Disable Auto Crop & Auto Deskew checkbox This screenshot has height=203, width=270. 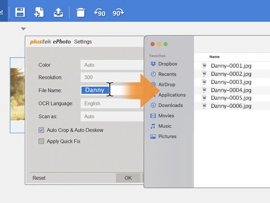point(41,130)
